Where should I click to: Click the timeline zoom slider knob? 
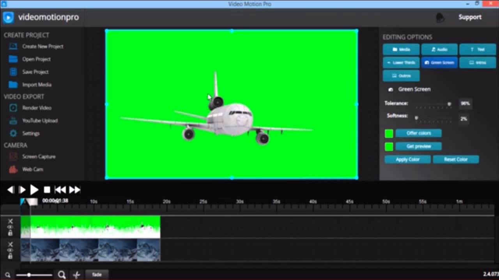tap(29, 275)
